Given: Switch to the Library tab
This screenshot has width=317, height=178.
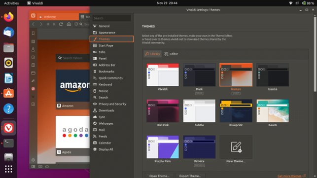Looking at the screenshot, I should coord(153,54).
